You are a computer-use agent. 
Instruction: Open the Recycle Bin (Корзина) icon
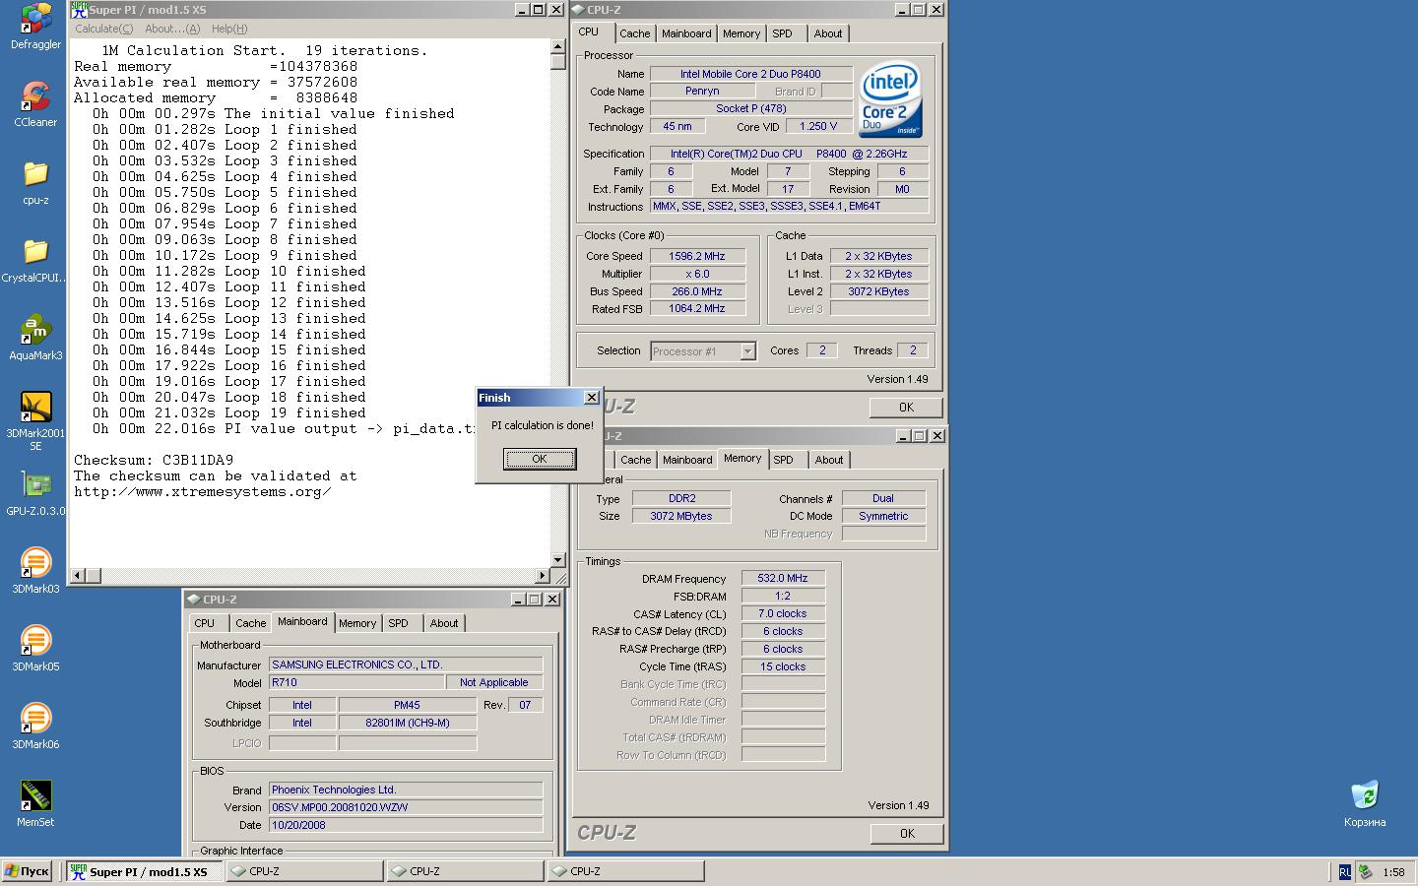(1365, 804)
